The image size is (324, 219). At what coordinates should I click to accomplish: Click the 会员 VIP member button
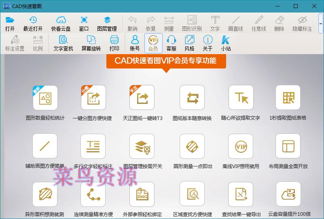coord(153,43)
